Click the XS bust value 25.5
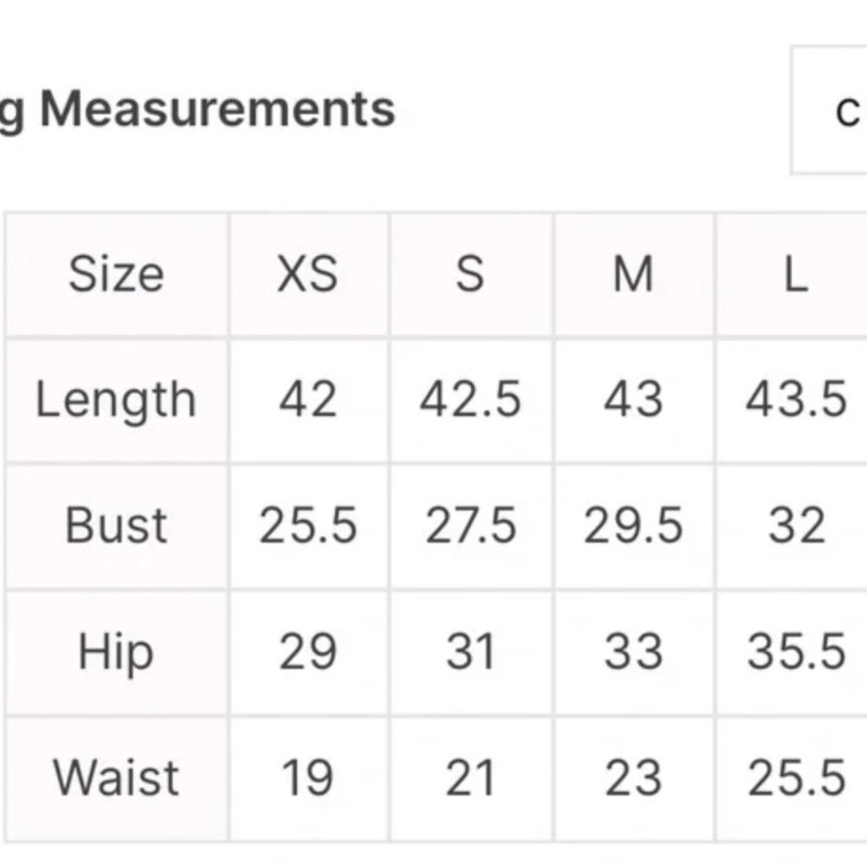867x867 pixels. click(309, 525)
